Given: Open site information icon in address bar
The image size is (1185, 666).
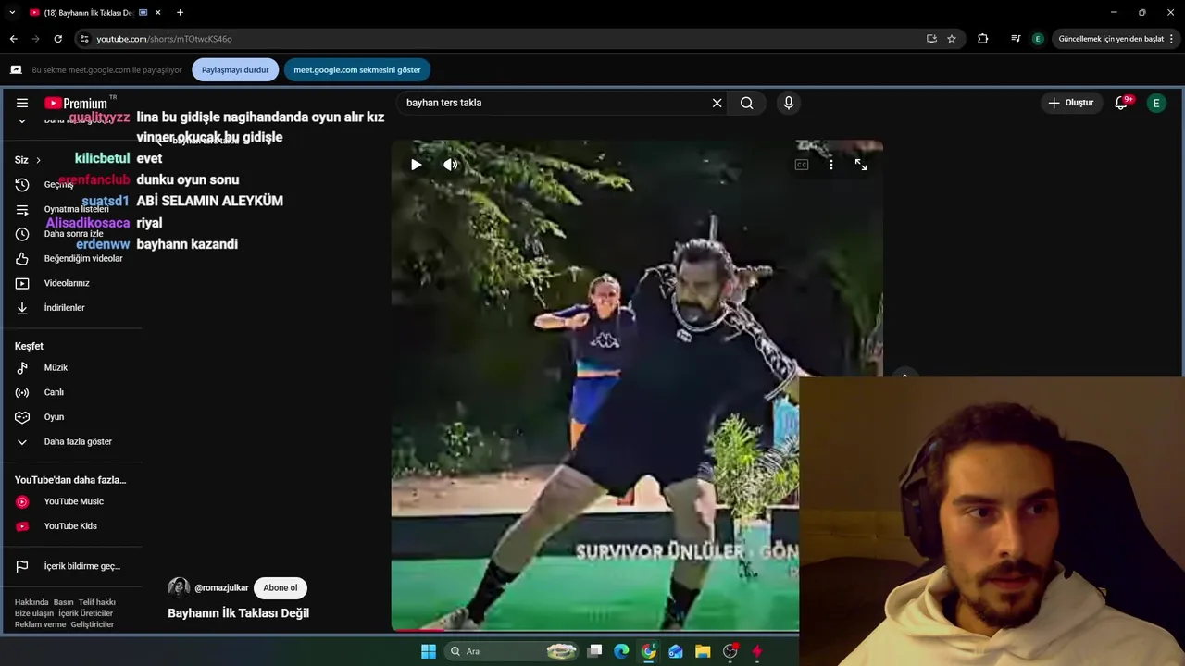Looking at the screenshot, I should 84,39.
